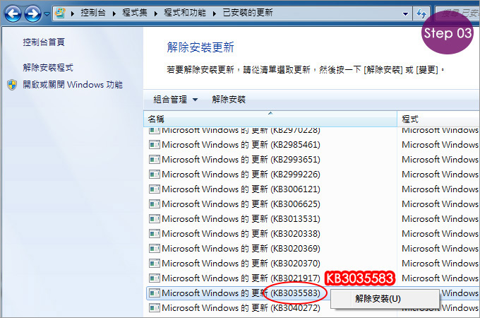480x318 pixels.
Task: Click icon of KB3006121 update
Action: pos(155,189)
